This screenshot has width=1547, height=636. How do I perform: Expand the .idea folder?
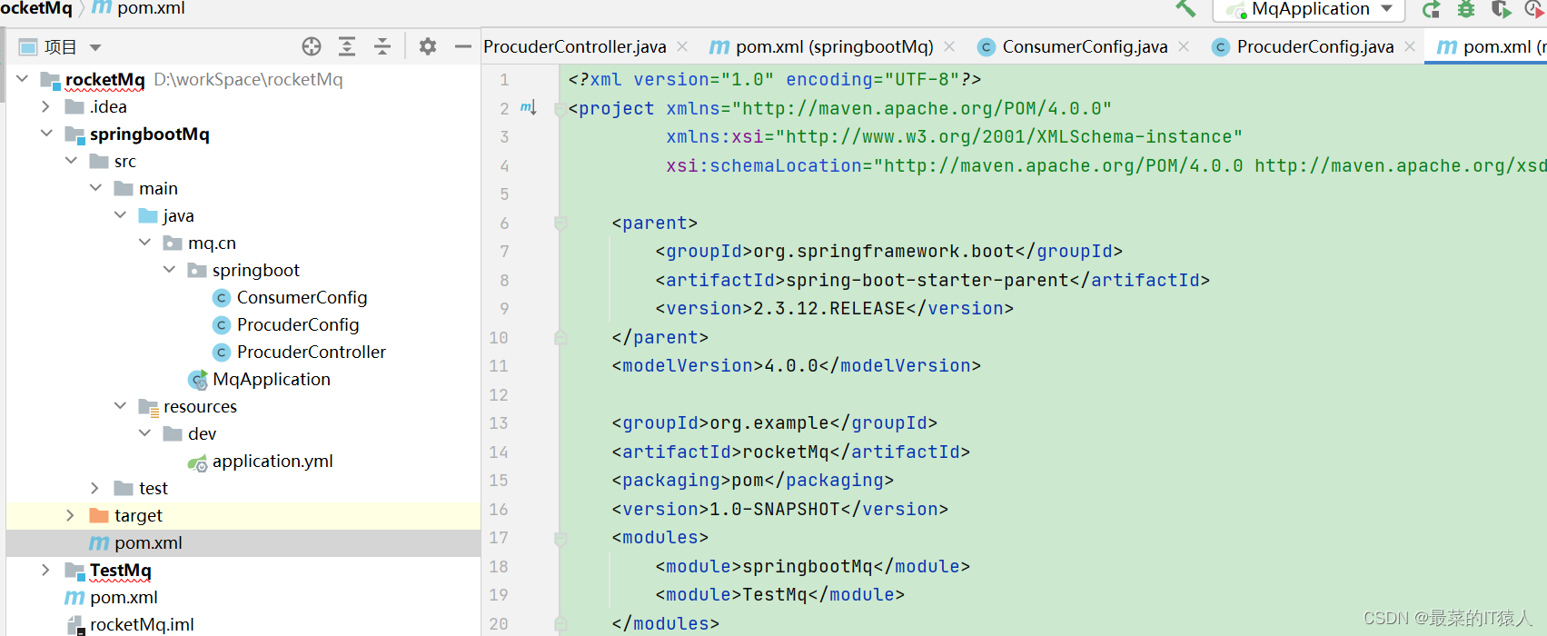[x=46, y=106]
